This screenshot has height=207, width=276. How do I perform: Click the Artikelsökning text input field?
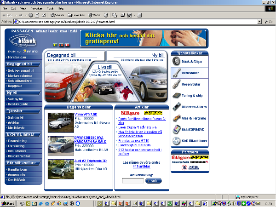[133, 181]
